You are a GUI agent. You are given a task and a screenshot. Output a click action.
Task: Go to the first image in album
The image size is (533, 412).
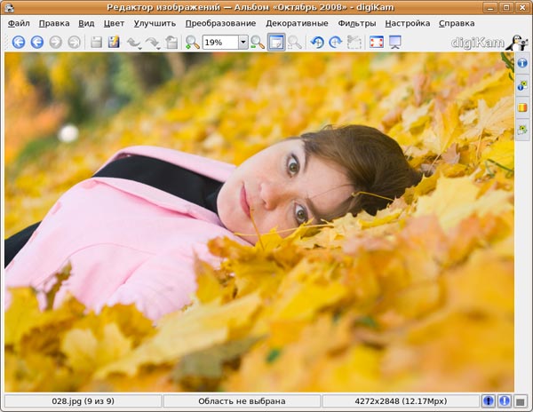[x=18, y=42]
